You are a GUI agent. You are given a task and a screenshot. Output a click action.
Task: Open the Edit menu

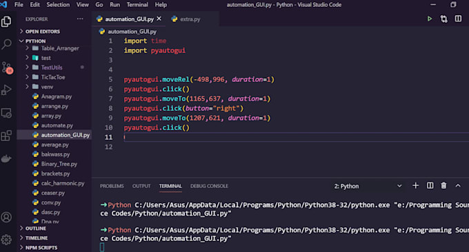34,5
